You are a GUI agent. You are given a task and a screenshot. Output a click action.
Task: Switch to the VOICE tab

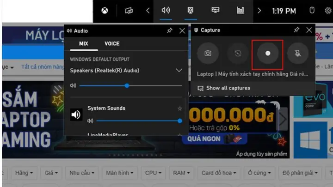[x=112, y=44]
